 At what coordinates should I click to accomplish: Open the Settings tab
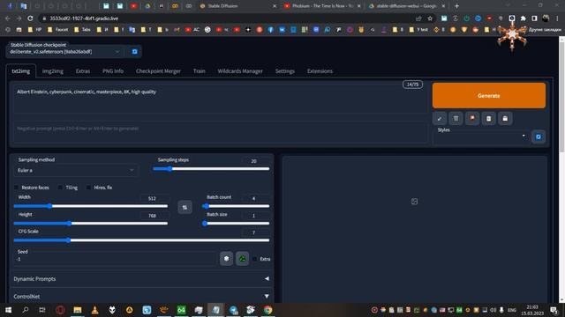coord(284,71)
